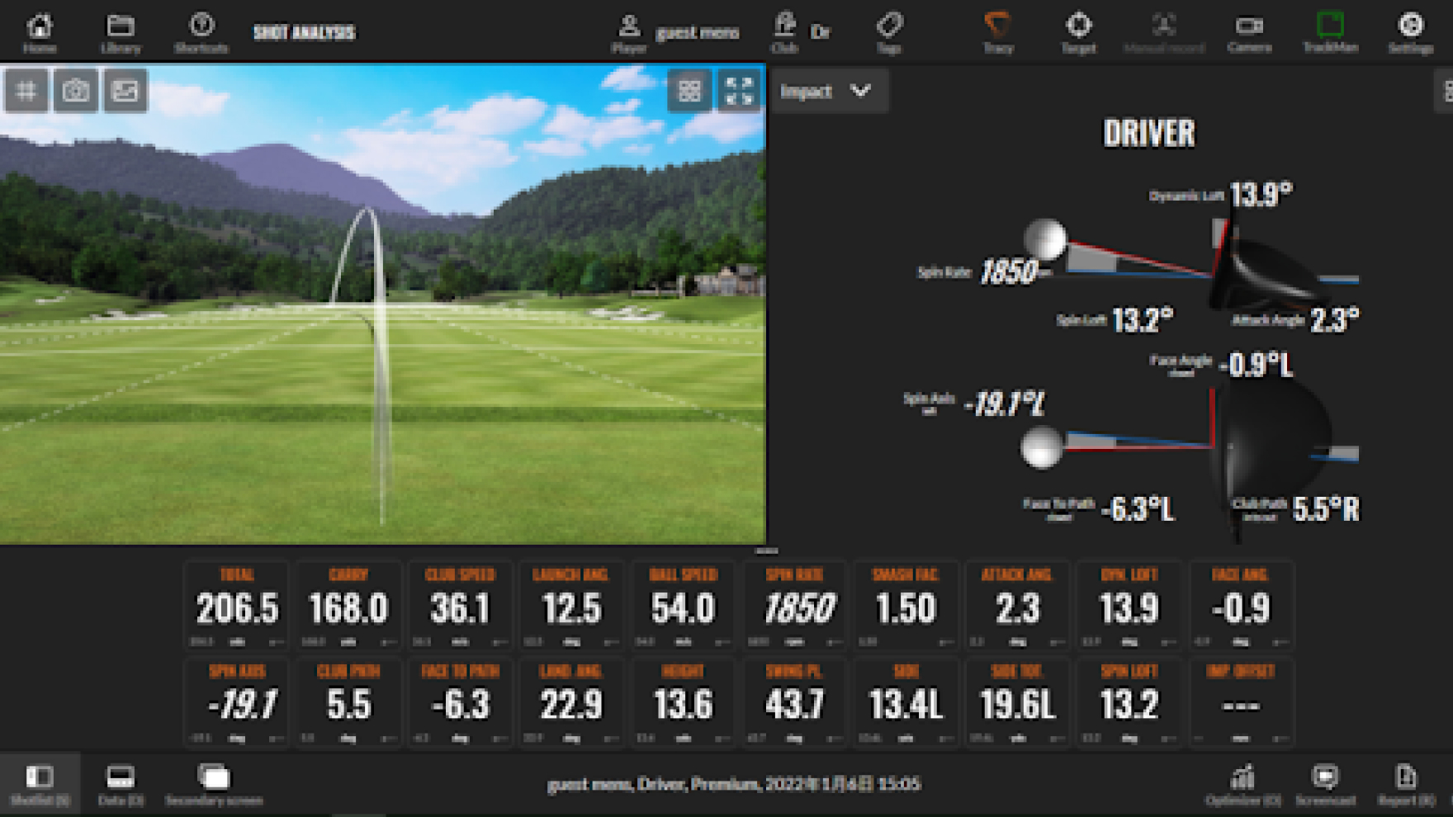Open the Tracy analysis tool
The height and width of the screenshot is (817, 1453).
coord(997,32)
